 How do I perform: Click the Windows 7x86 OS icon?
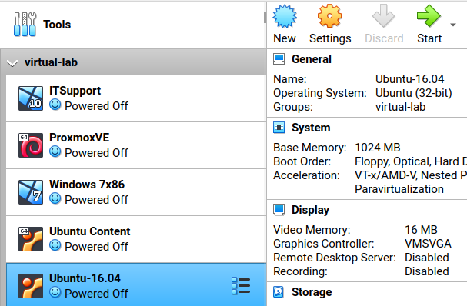coord(31,192)
